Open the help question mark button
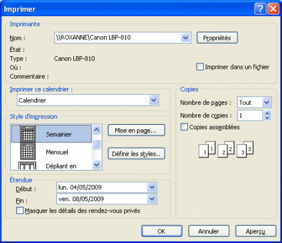 coord(260,9)
